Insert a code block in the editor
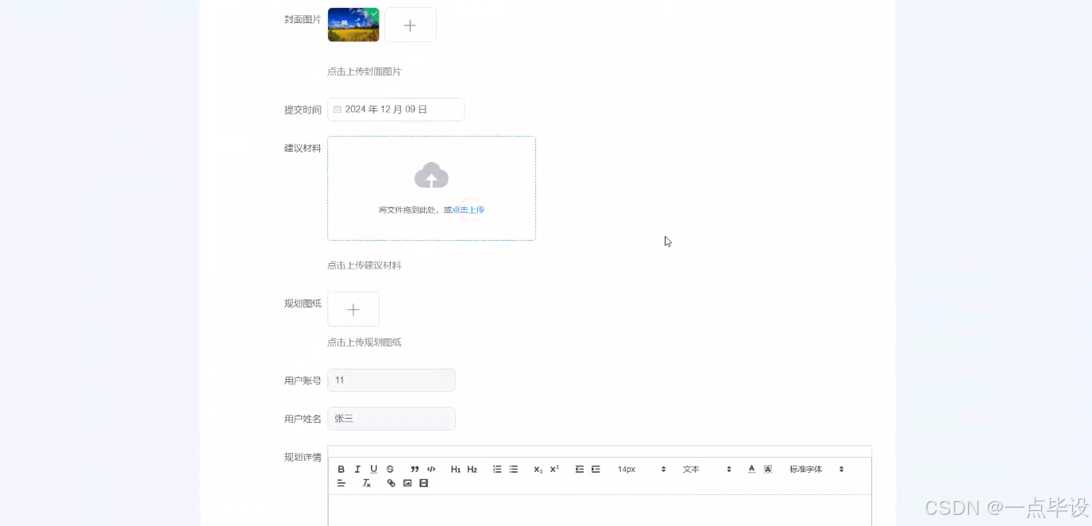 pos(431,469)
